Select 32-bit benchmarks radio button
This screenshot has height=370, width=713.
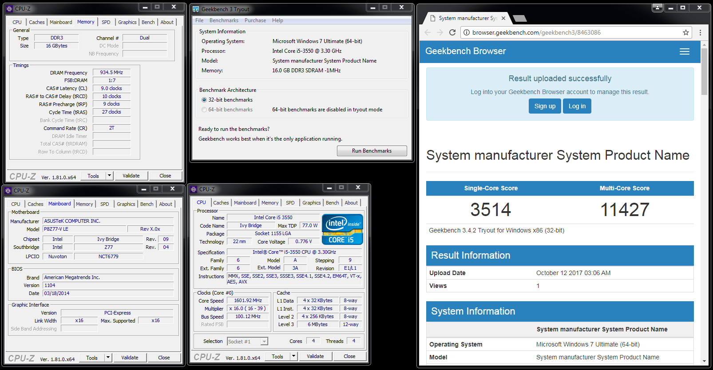(204, 100)
